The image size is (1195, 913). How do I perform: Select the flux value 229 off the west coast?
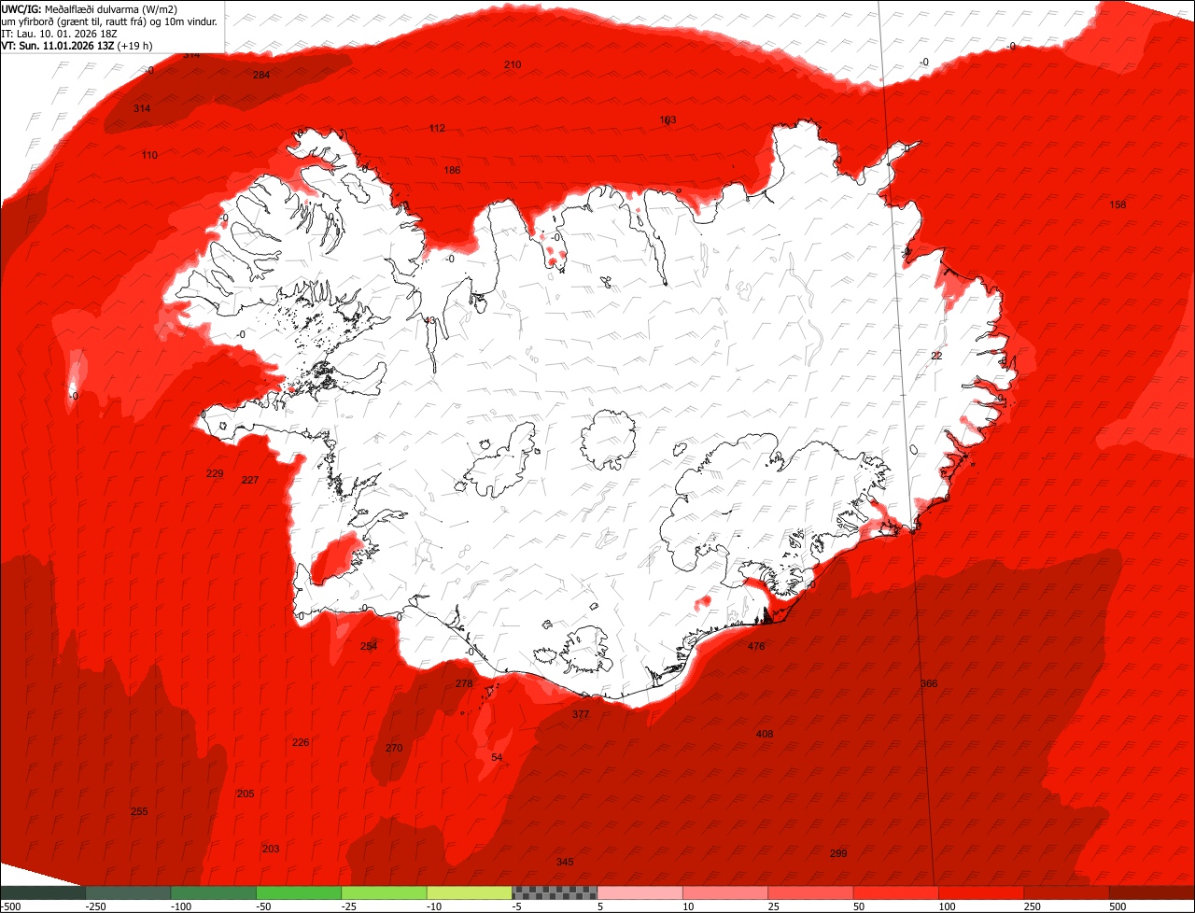click(215, 473)
